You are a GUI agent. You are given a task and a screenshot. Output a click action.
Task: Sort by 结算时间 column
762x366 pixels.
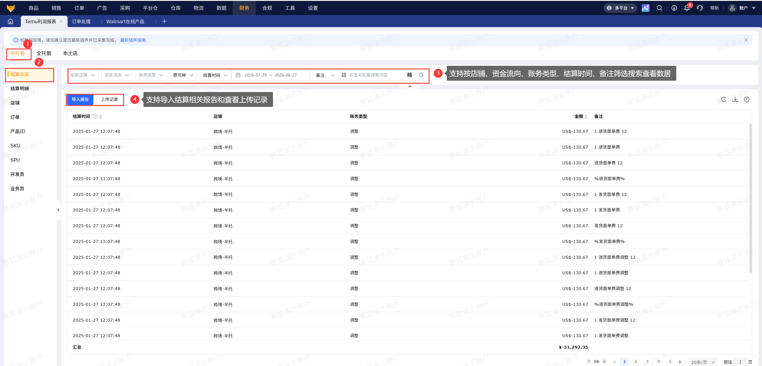point(101,116)
